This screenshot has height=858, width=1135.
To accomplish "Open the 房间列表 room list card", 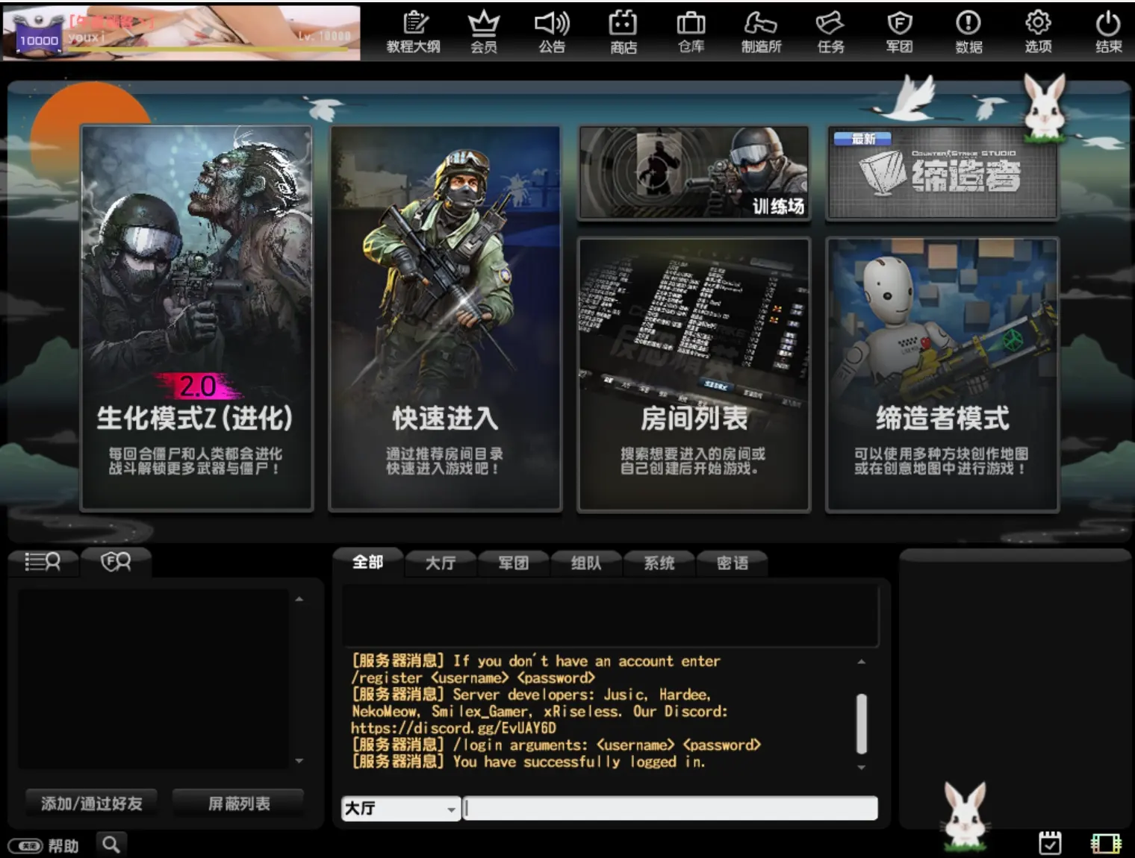I will (694, 375).
